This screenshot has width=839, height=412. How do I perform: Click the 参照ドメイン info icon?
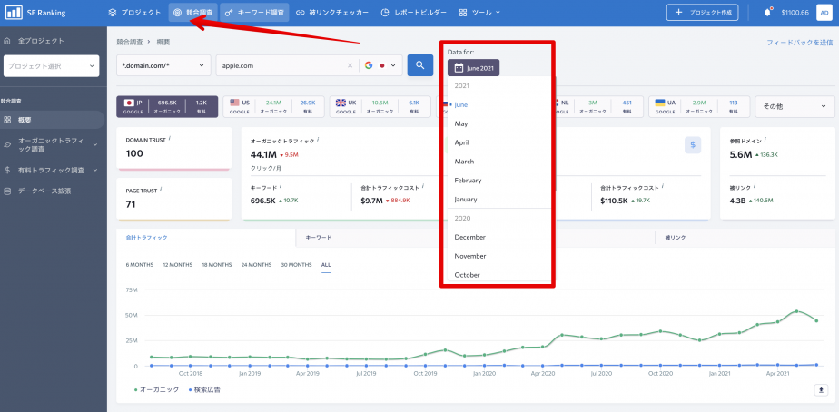click(765, 139)
